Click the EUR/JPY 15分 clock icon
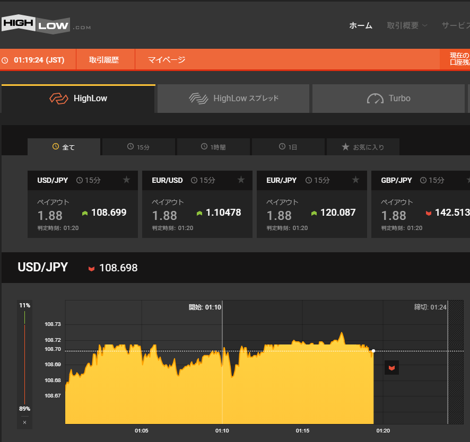The image size is (470, 442). (309, 180)
